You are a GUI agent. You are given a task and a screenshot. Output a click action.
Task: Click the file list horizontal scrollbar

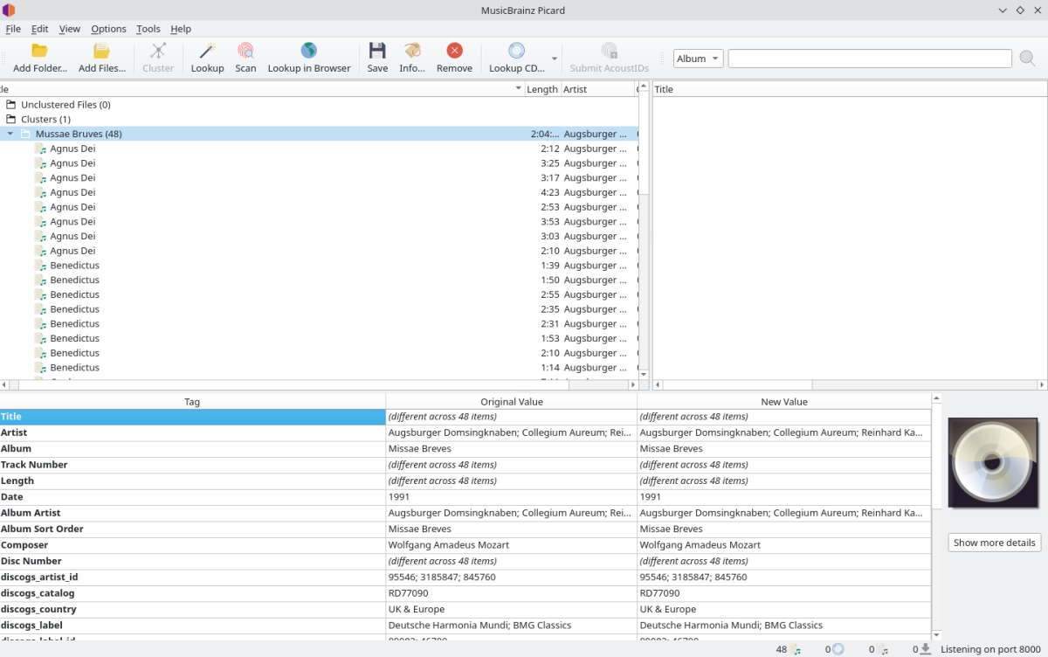pyautogui.click(x=314, y=385)
